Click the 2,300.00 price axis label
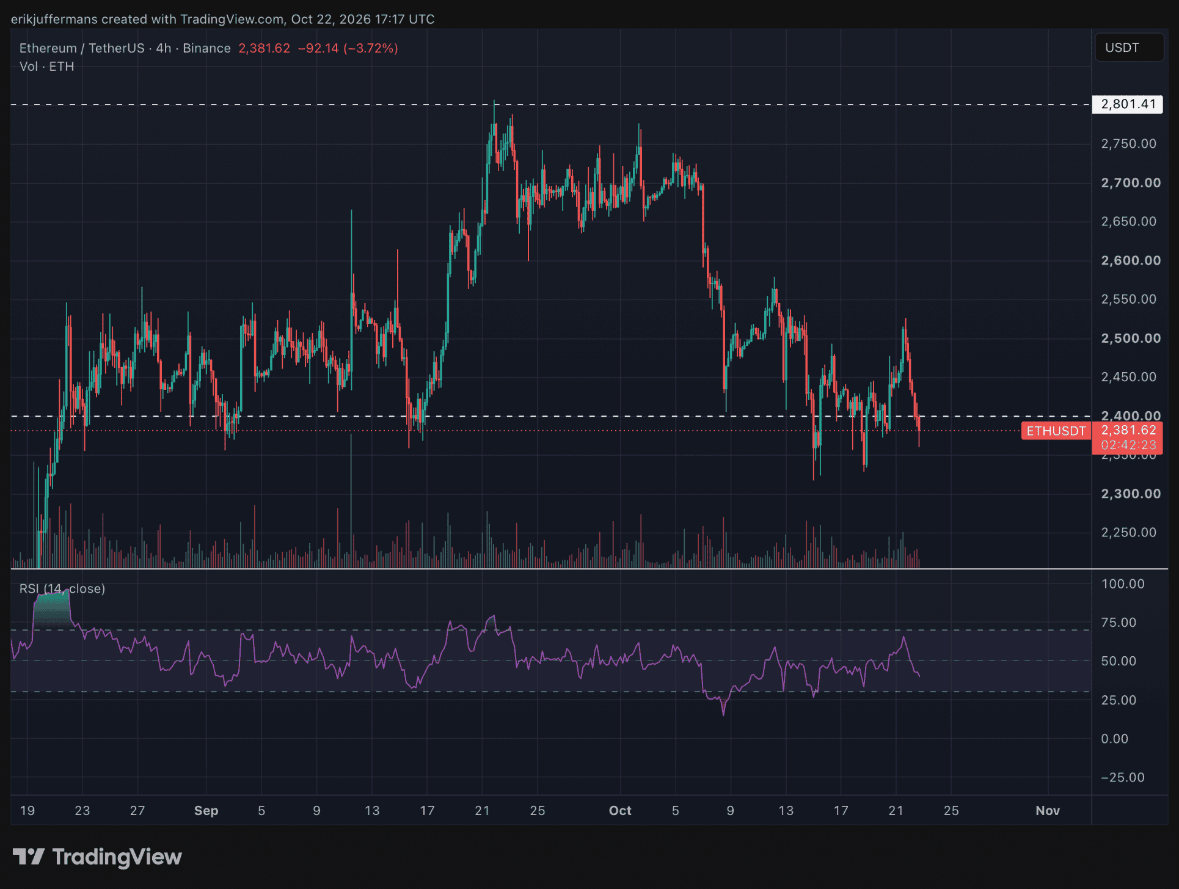Screen dimensions: 1179x889 pos(1131,494)
